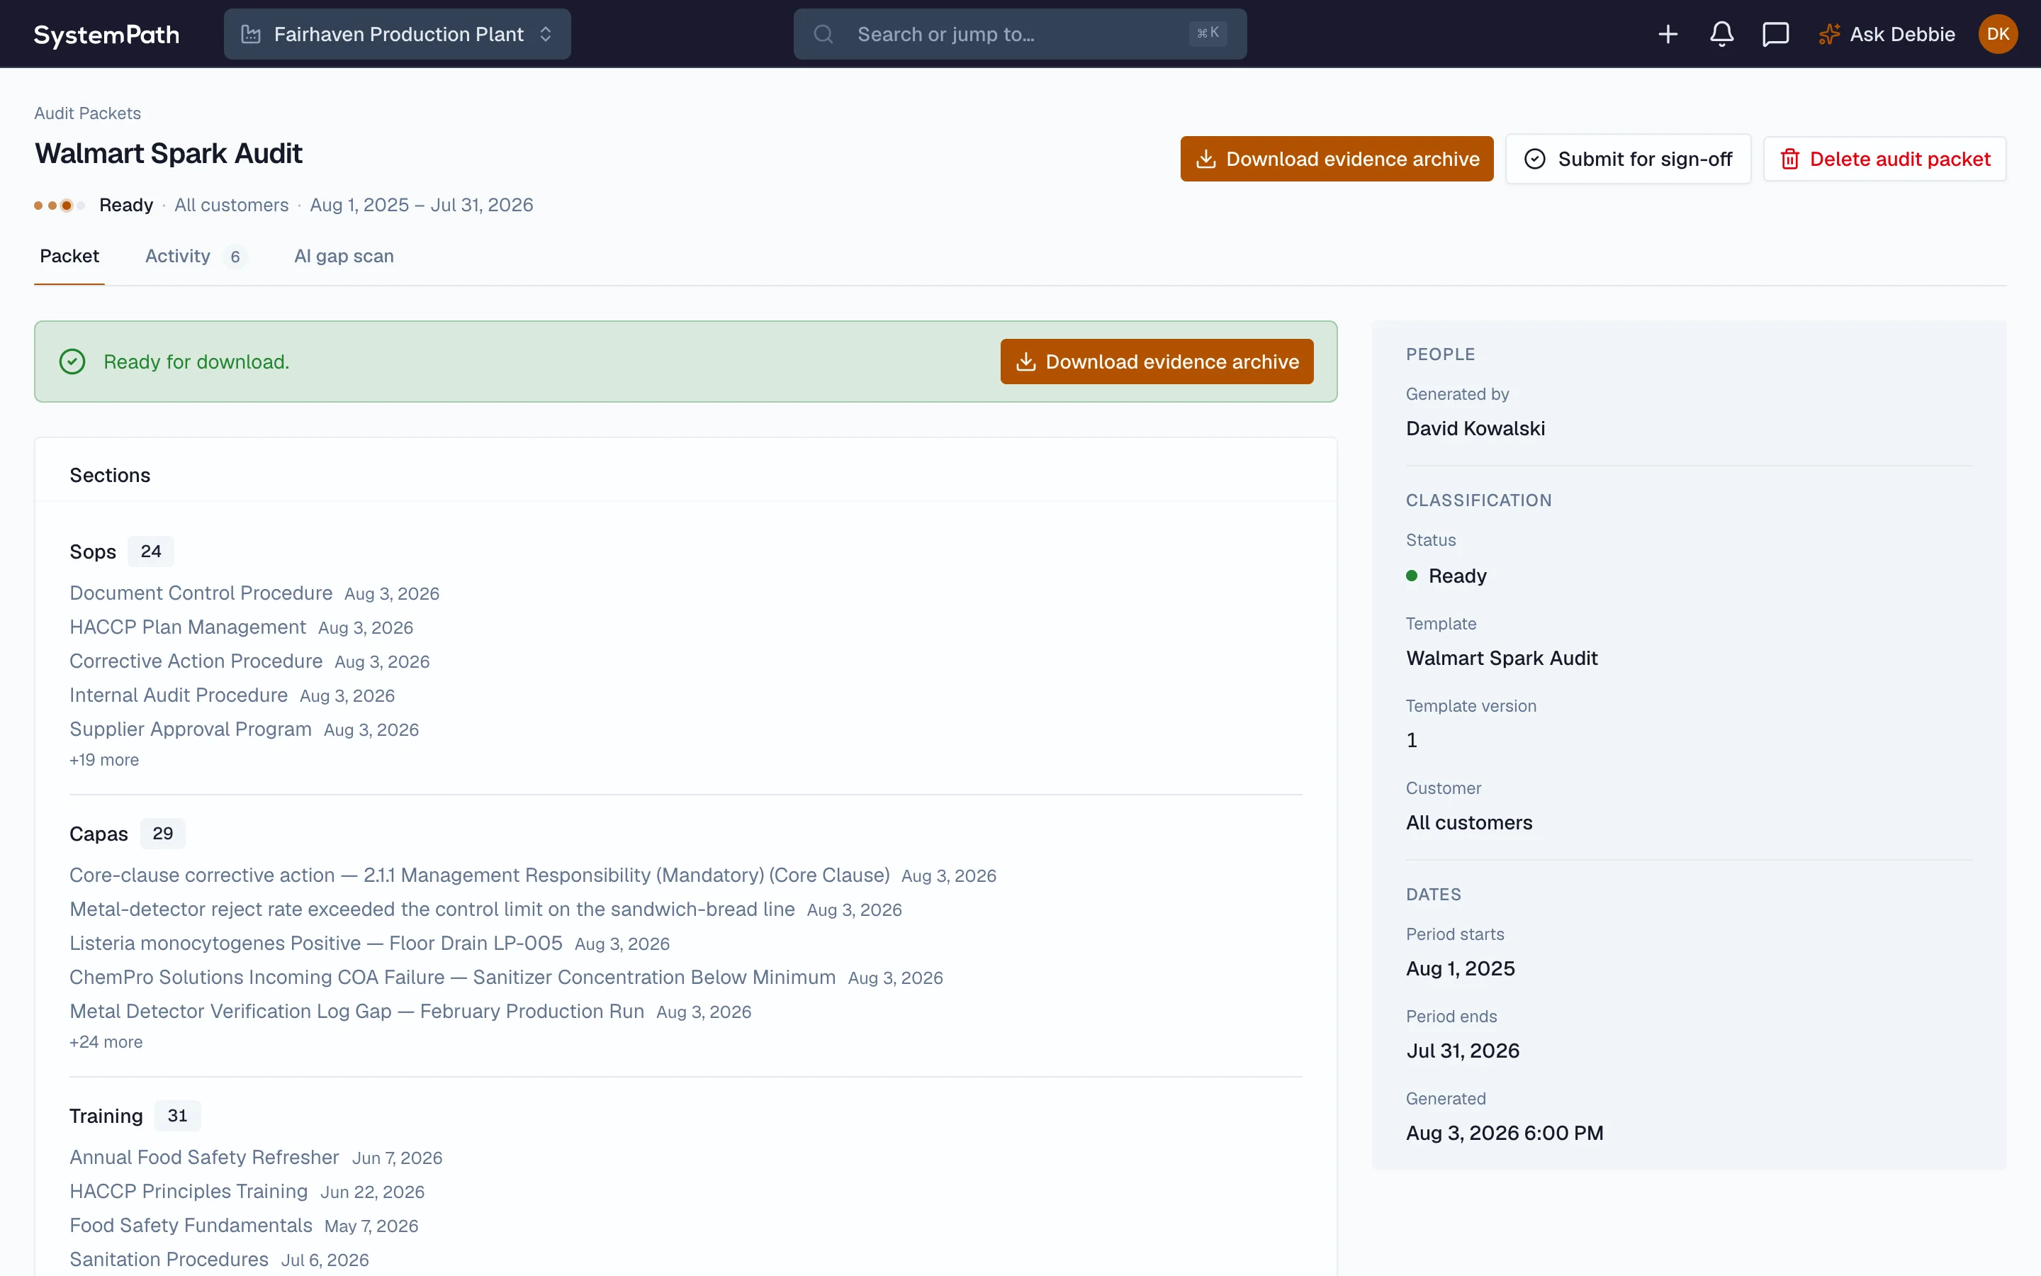Open the chat messages icon
2041x1276 pixels.
(1775, 35)
